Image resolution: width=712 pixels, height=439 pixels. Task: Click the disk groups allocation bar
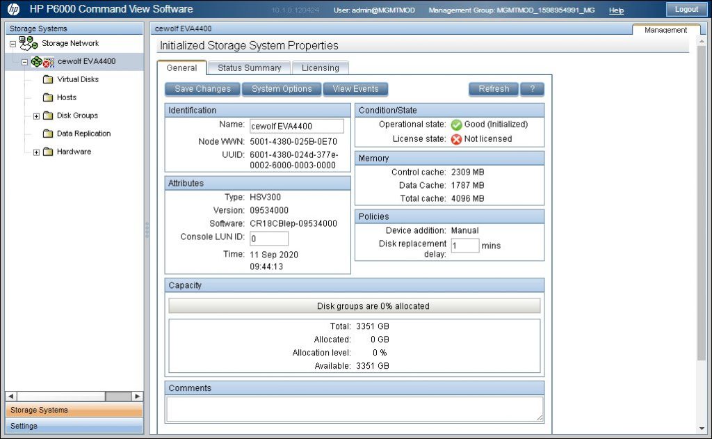click(355, 306)
